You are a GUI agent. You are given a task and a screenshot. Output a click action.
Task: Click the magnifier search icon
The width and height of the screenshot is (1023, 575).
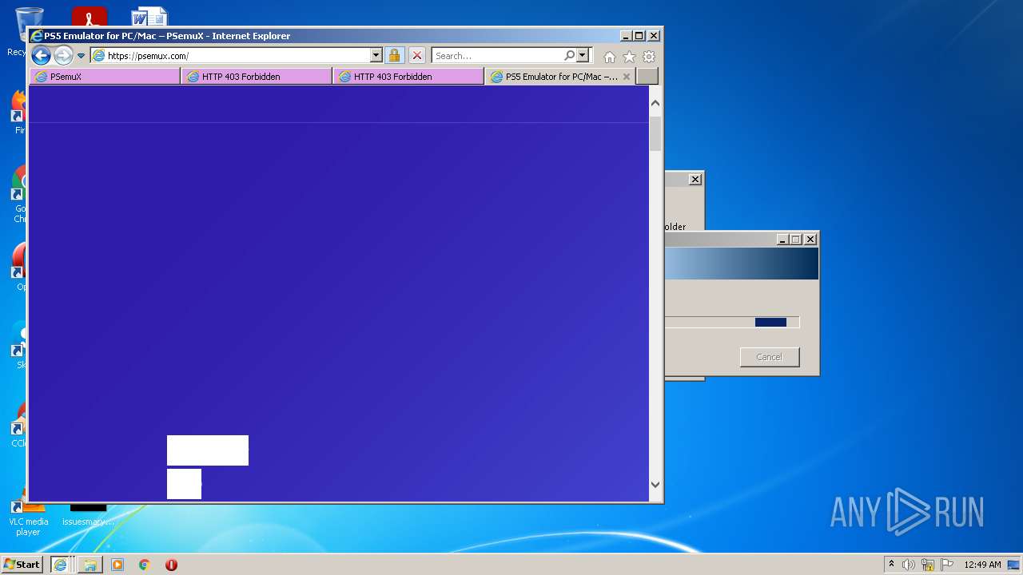(569, 56)
